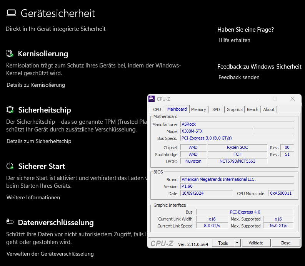Click the Southbridge Rev. 51 value
This screenshot has width=305, height=266.
(x=287, y=154)
